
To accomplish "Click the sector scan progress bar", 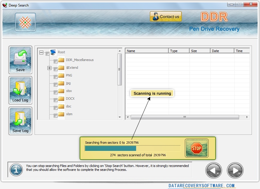I will pyautogui.click(x=133, y=148).
